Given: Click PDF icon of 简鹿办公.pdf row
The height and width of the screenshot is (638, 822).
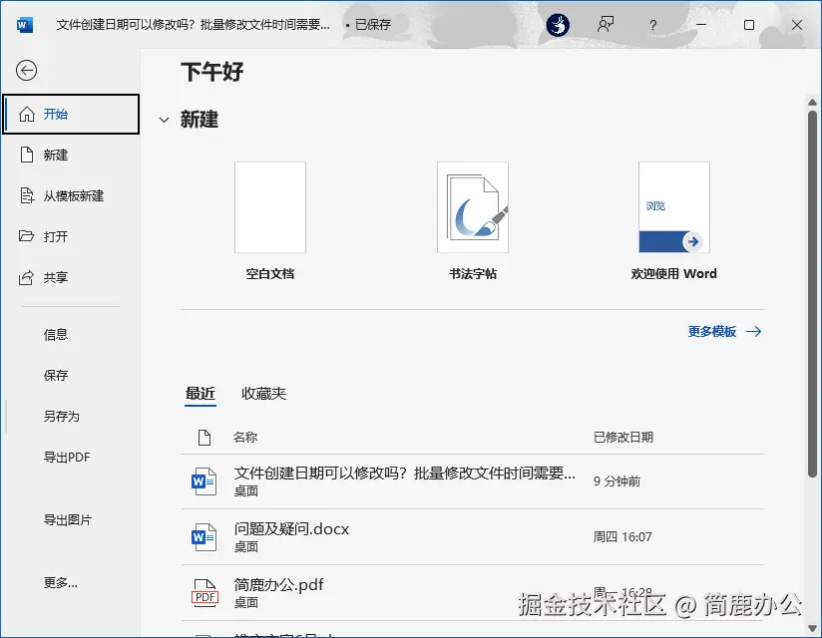Looking at the screenshot, I should point(205,593).
